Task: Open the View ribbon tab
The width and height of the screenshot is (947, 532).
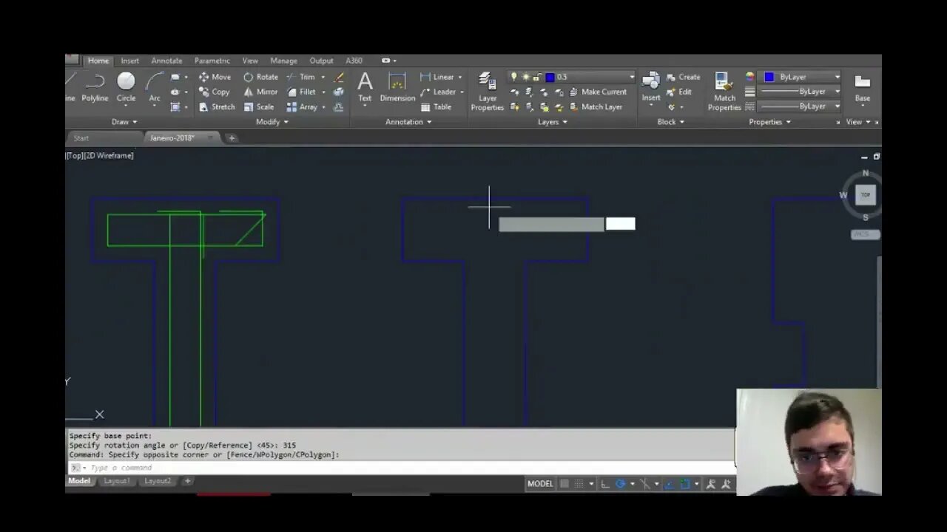Action: coord(250,61)
